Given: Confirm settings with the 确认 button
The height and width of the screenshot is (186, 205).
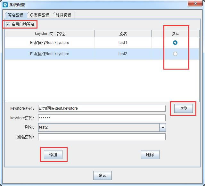Looking at the screenshot, I should tap(102, 175).
